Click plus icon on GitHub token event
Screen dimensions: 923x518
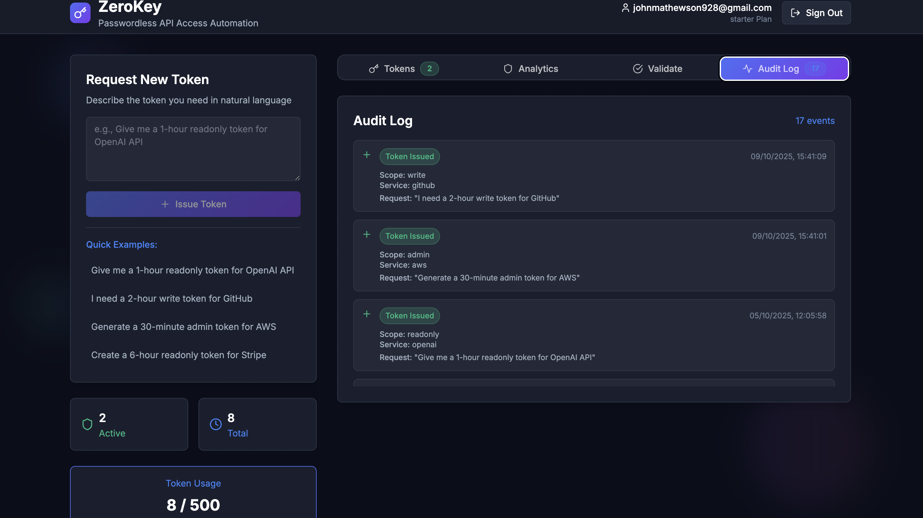pos(366,155)
